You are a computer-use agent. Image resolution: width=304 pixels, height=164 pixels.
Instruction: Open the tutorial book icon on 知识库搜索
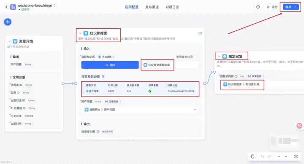(200, 33)
